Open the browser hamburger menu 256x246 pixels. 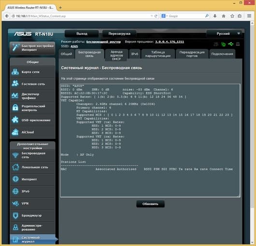249,16
